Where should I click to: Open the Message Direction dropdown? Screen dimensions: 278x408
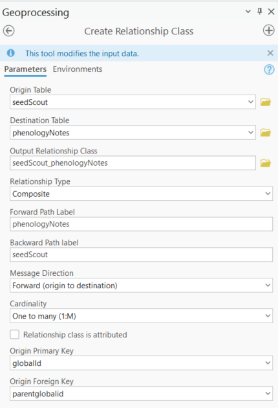point(142,285)
